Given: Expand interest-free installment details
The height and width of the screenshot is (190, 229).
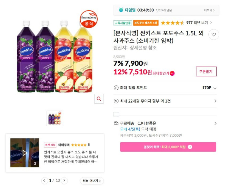Looking at the screenshot, I should click(x=215, y=101).
